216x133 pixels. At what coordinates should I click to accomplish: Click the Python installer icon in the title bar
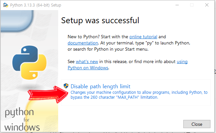pyautogui.click(x=6, y=5)
